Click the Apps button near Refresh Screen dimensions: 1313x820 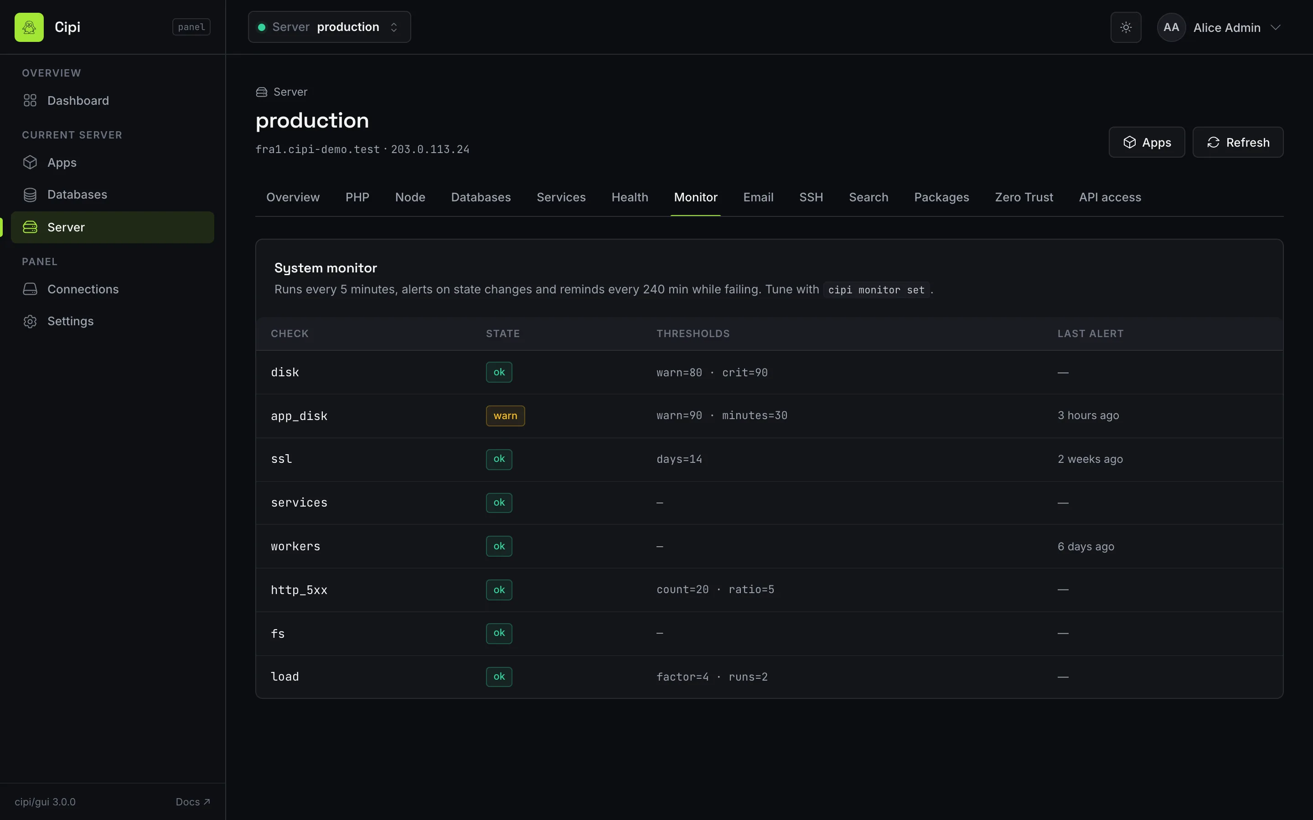(x=1147, y=142)
